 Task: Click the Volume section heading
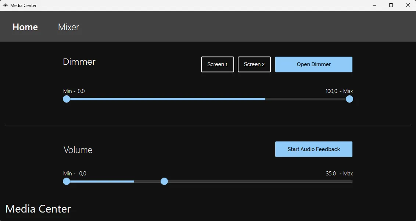(x=78, y=150)
